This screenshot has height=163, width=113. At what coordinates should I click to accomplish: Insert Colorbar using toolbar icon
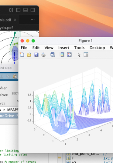coord(62,55)
